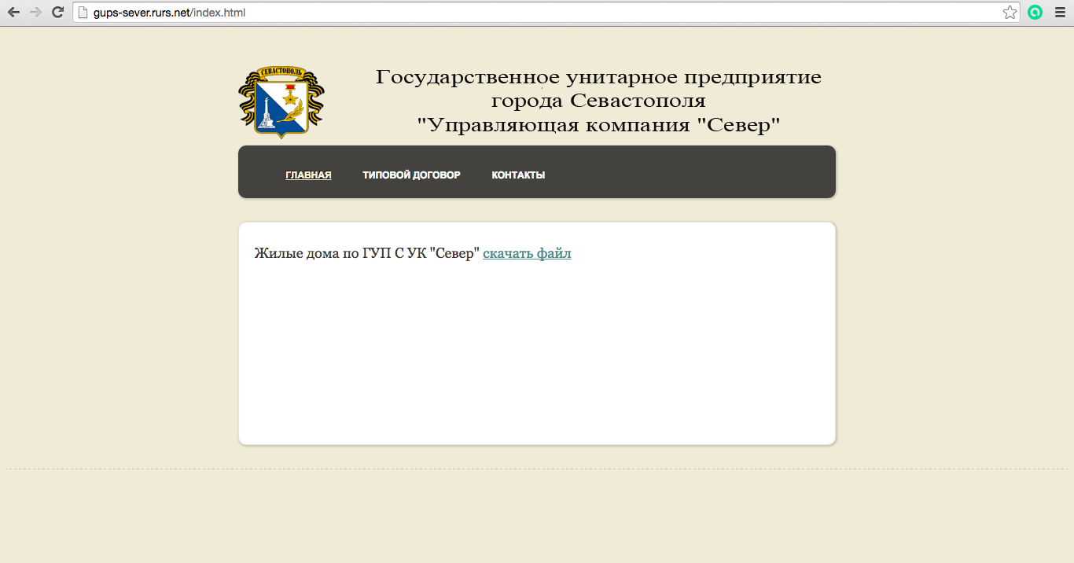Open the green Grammarly extension icon
This screenshot has width=1074, height=563.
[1035, 12]
